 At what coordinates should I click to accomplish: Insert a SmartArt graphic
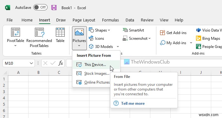pyautogui.click(x=133, y=30)
